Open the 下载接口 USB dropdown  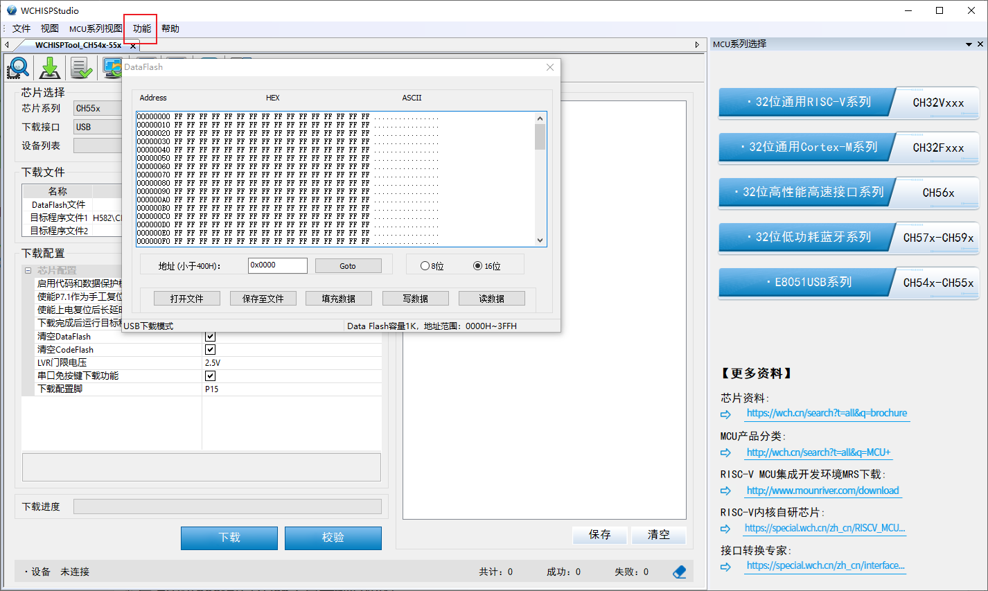98,127
